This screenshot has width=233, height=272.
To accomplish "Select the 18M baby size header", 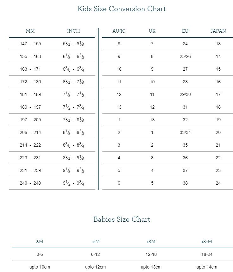I will tap(151, 242).
